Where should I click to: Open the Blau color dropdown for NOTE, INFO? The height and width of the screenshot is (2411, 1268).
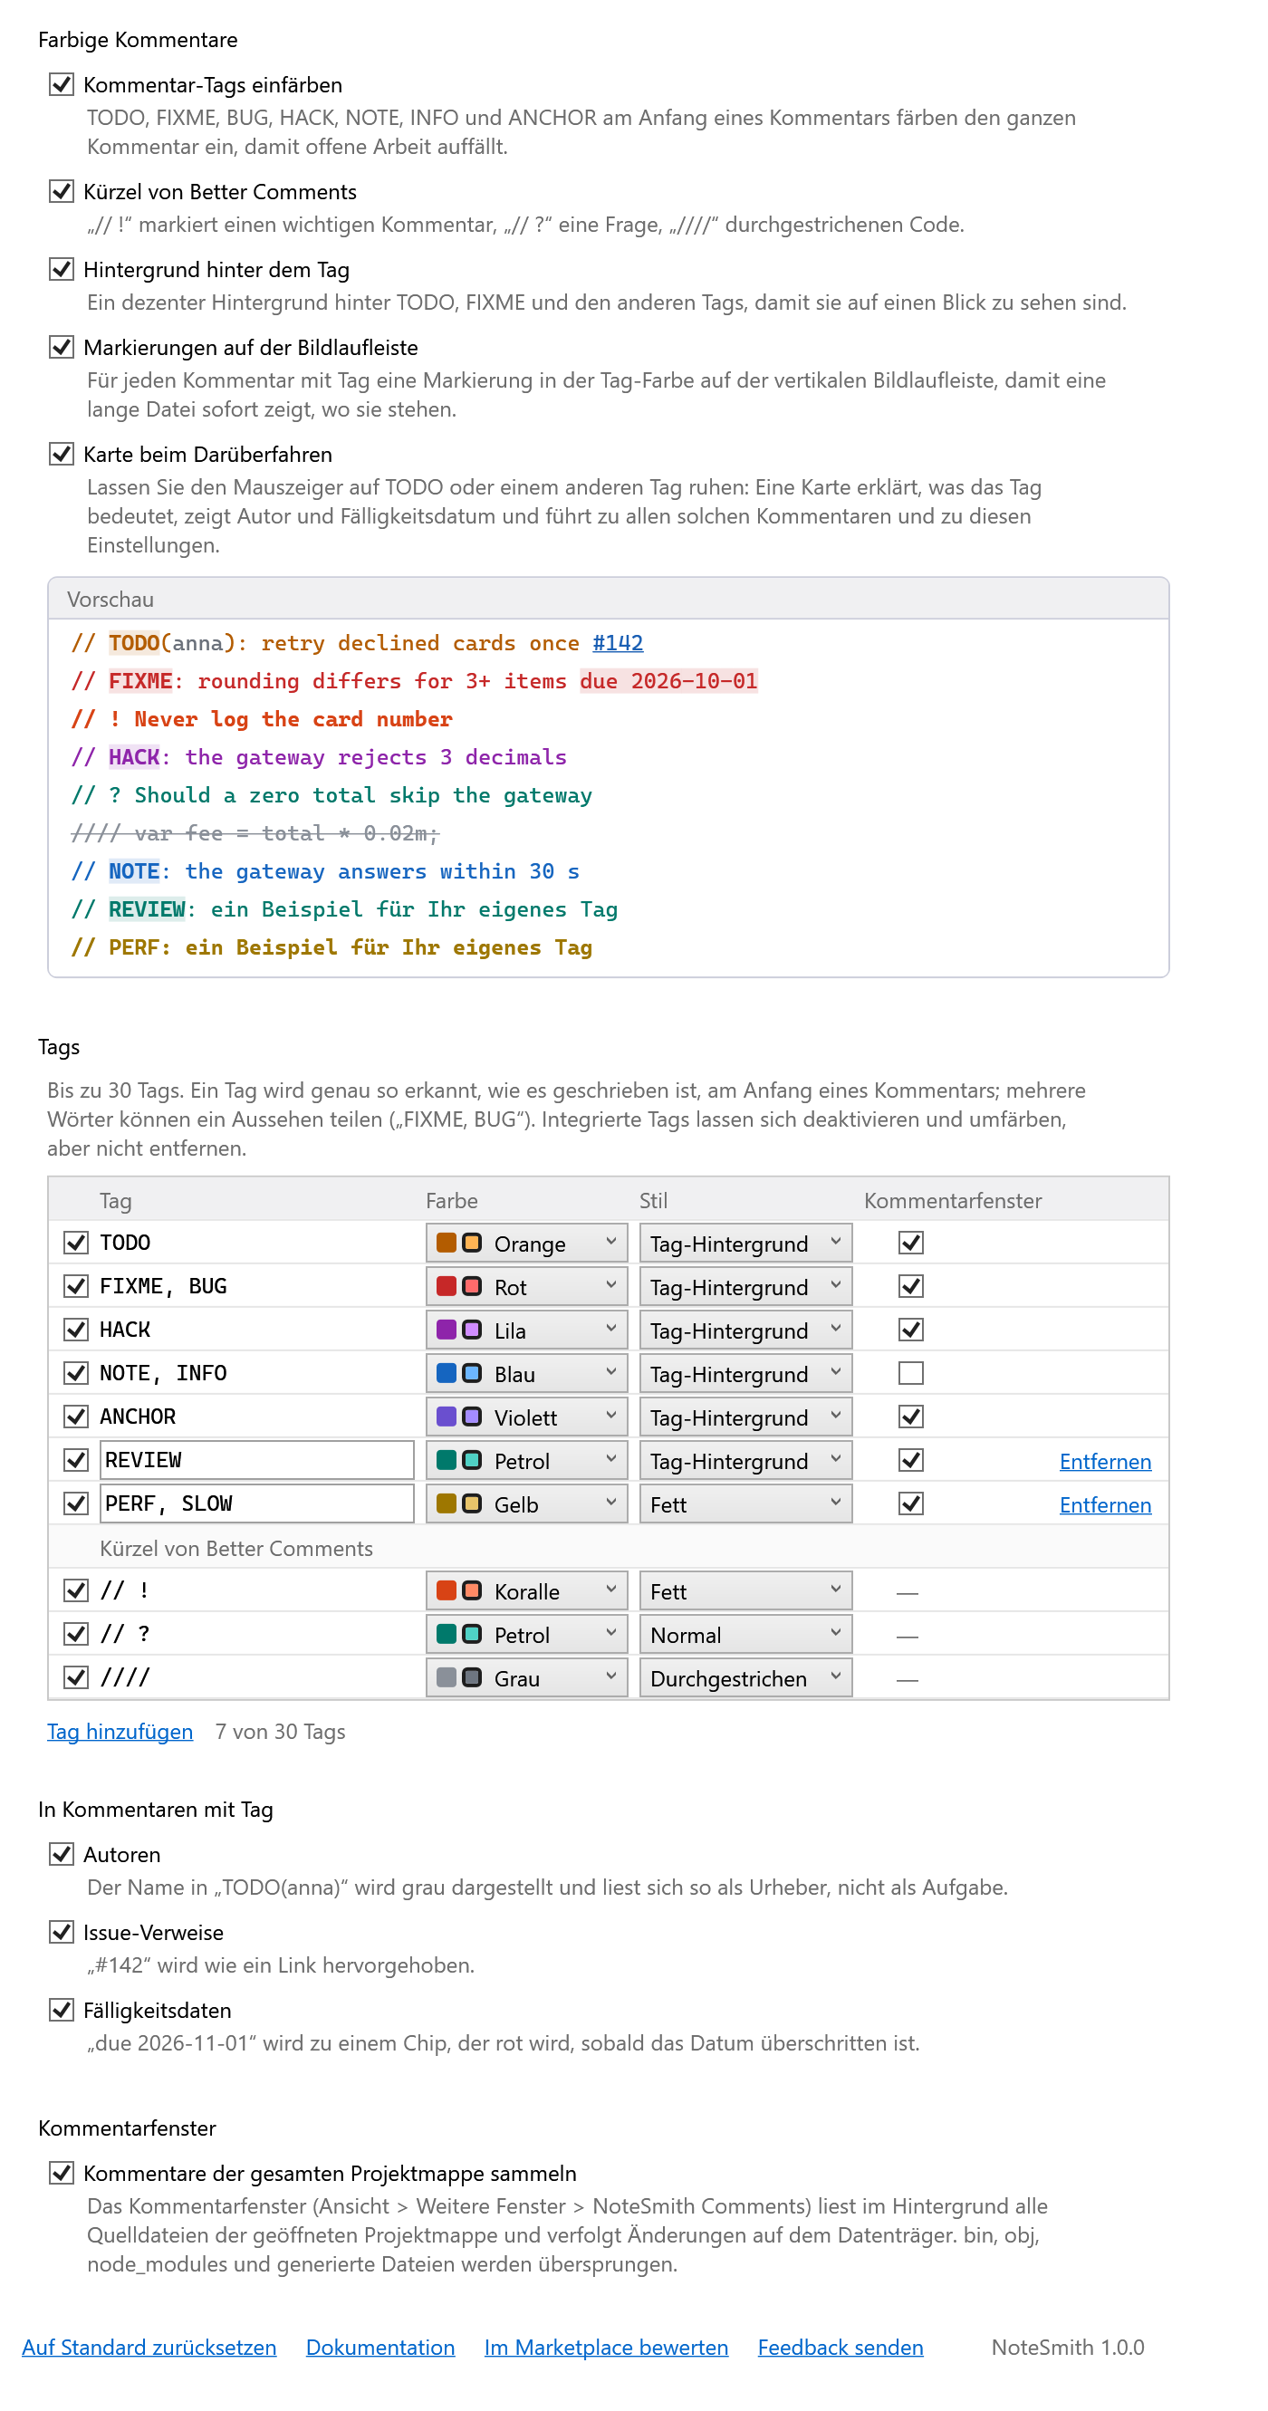coord(527,1374)
